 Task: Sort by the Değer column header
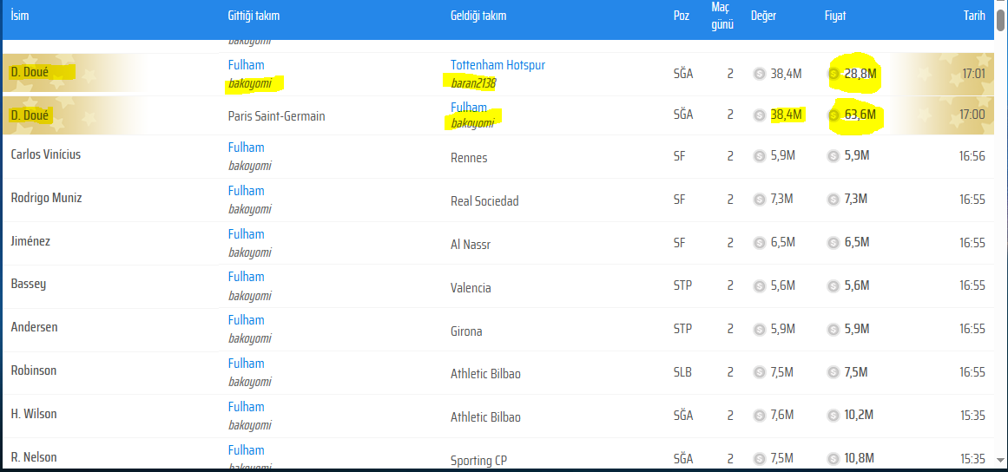pyautogui.click(x=763, y=16)
